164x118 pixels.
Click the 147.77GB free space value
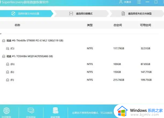pyautogui.click(x=146, y=72)
